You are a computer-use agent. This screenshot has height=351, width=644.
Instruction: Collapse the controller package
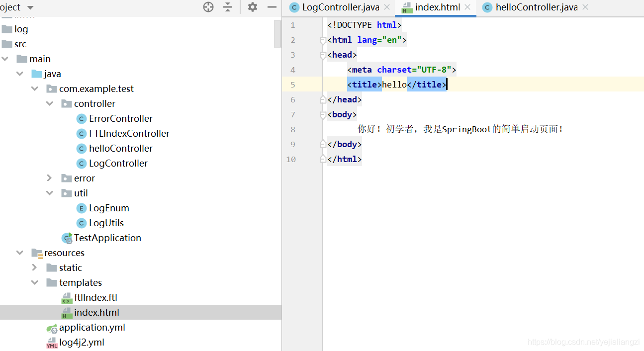coord(49,104)
